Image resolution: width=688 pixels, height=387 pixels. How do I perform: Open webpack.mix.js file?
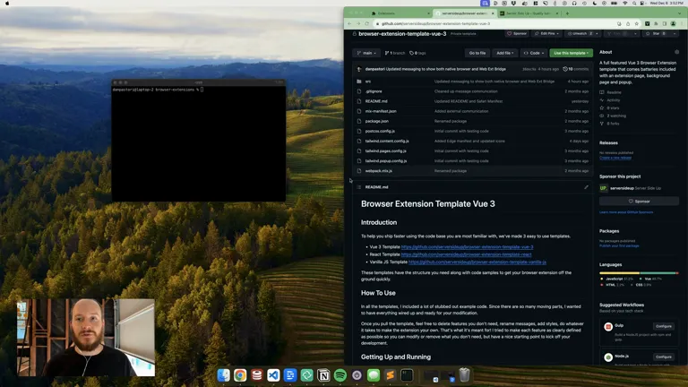pos(378,171)
